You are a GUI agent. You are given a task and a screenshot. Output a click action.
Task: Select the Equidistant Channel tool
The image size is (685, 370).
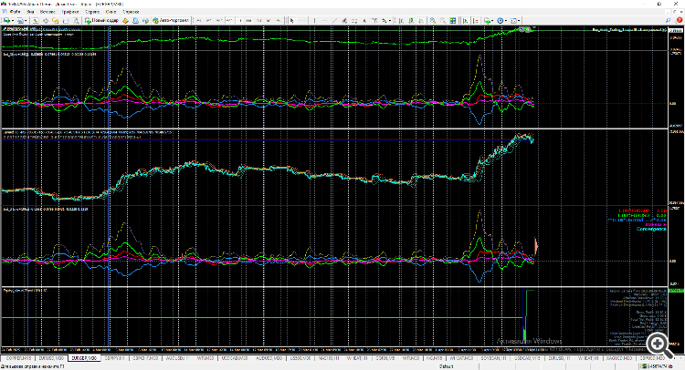click(344, 20)
